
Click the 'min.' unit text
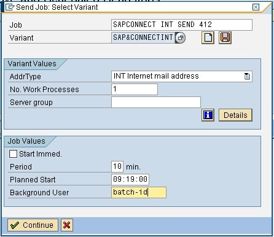tap(133, 167)
